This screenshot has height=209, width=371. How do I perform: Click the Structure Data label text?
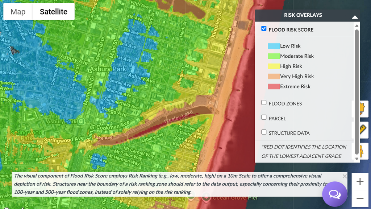[x=289, y=133]
